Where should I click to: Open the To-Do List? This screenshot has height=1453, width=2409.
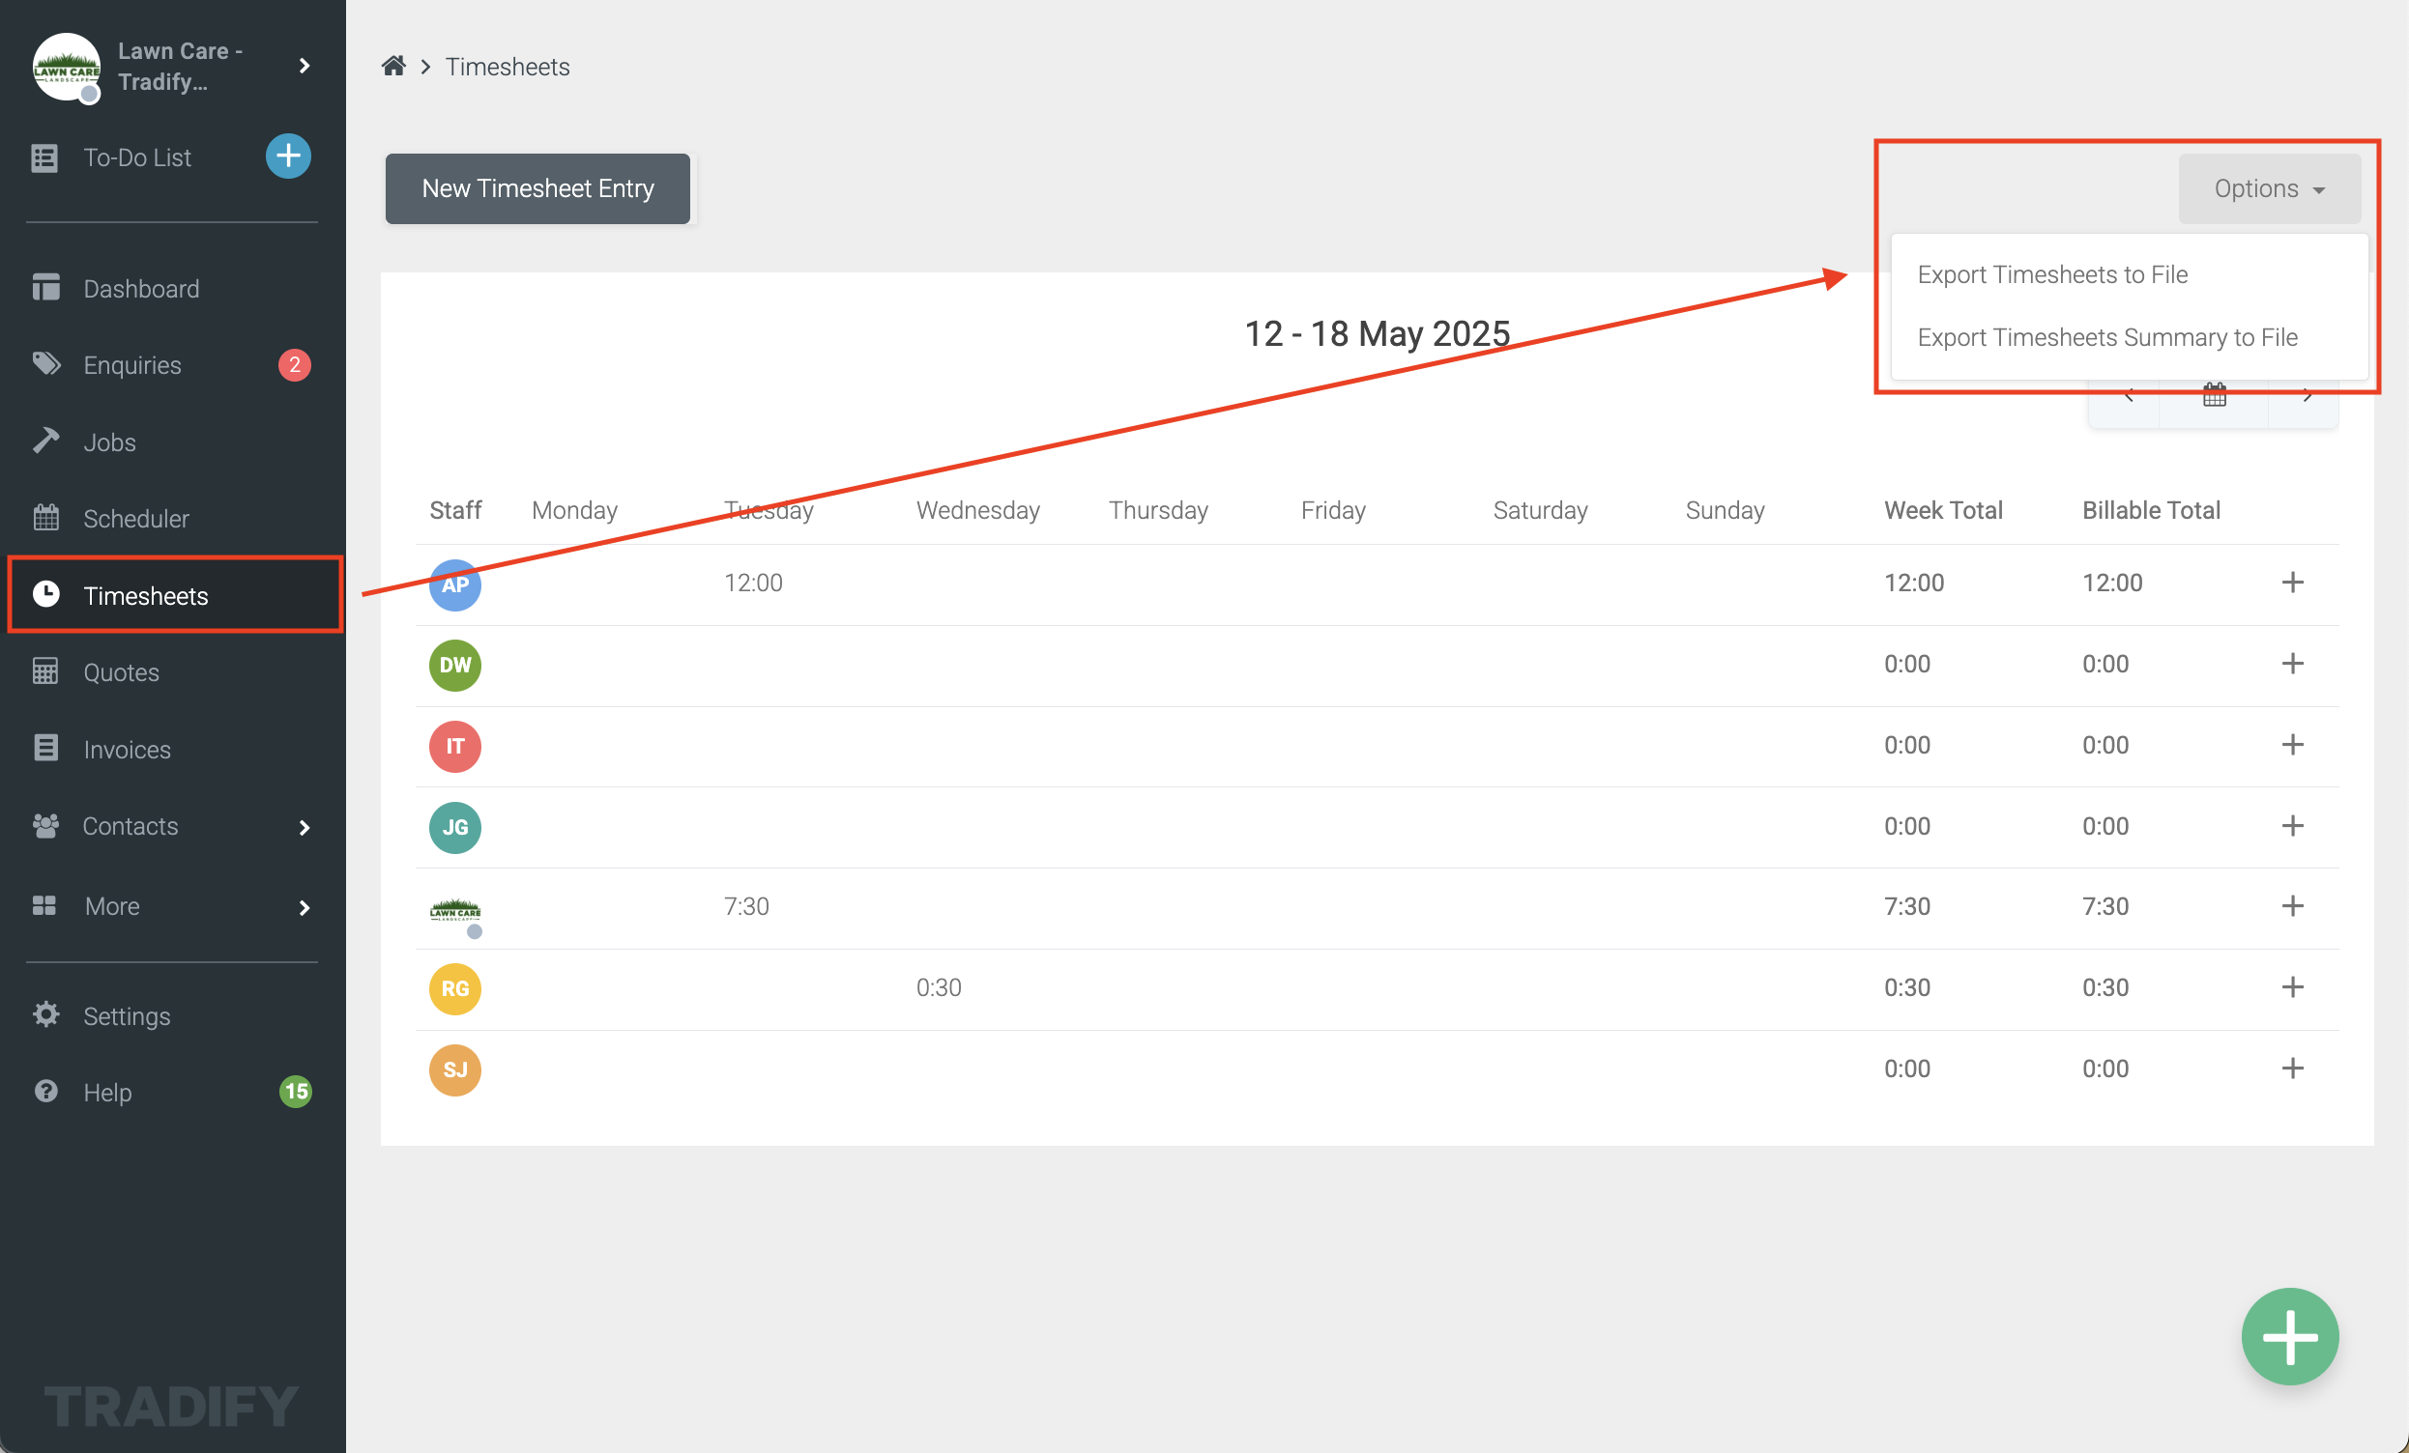[137, 157]
